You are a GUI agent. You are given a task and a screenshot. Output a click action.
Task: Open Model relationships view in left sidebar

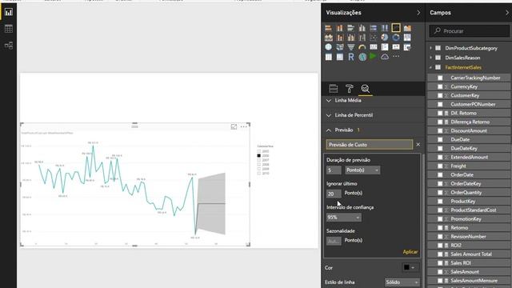[9, 45]
